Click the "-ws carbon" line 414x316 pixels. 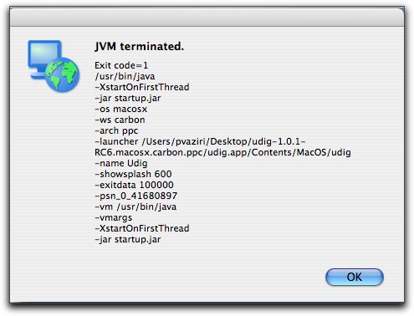[120, 120]
